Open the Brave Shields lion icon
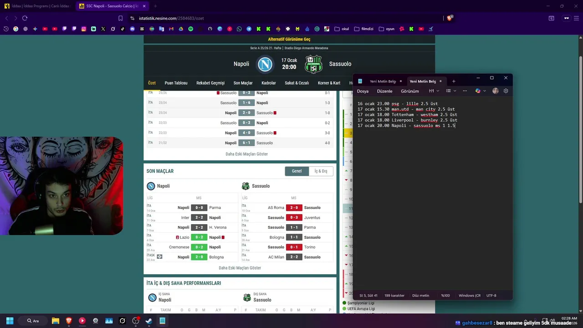The width and height of the screenshot is (583, 328). point(450,18)
